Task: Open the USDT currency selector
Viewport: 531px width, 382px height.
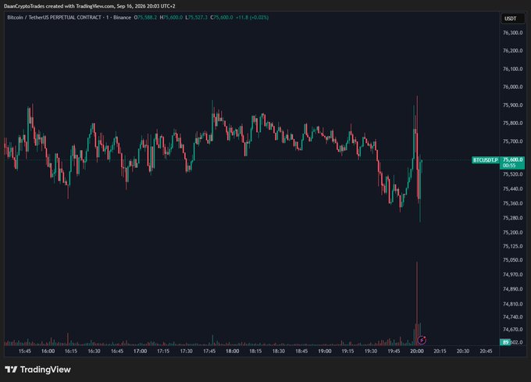Action: pyautogui.click(x=513, y=19)
